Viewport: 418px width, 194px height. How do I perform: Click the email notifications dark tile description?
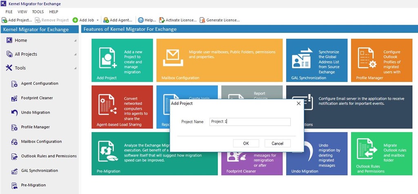[361, 101]
